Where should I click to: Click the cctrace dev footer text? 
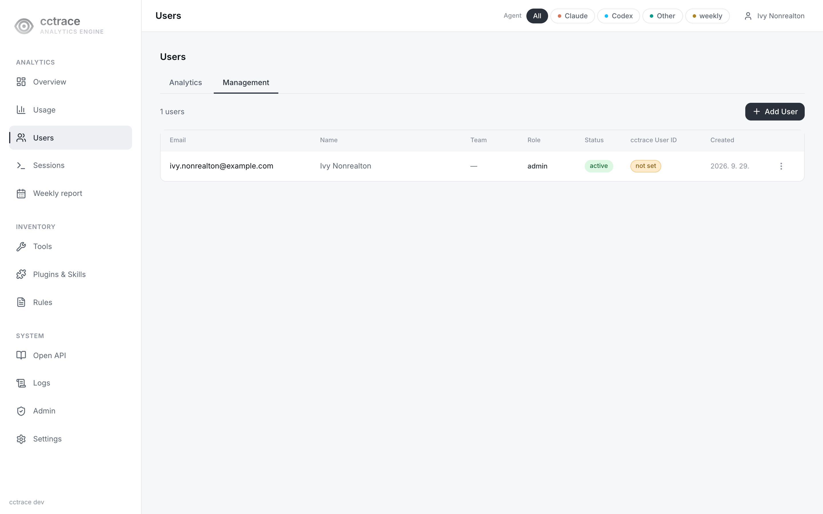[27, 502]
